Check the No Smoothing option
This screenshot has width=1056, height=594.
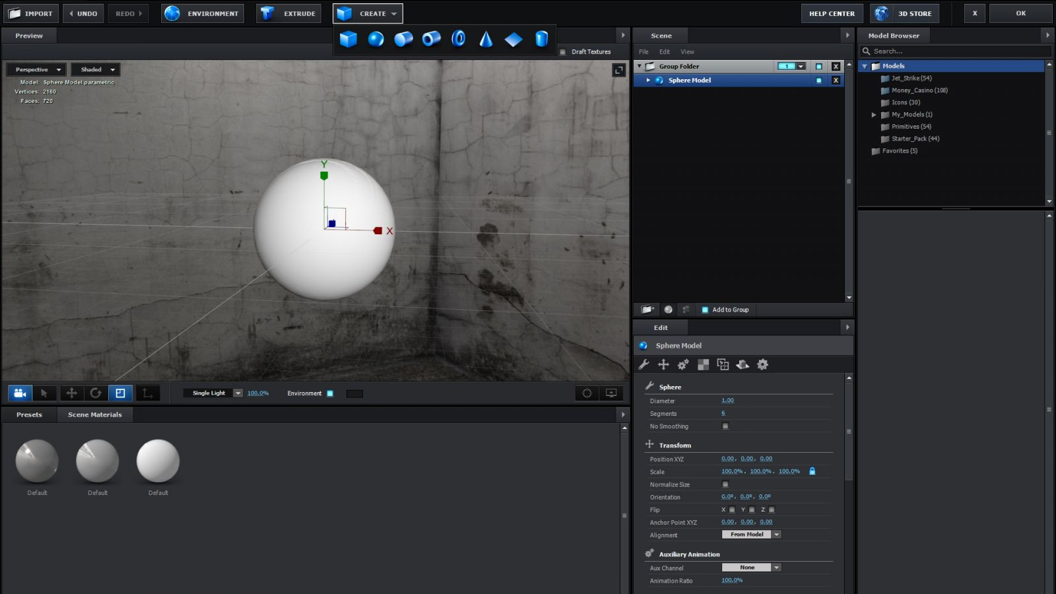tap(725, 426)
